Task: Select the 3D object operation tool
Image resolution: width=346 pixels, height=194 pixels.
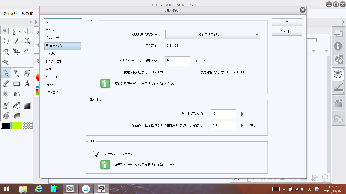Action: [27, 41]
